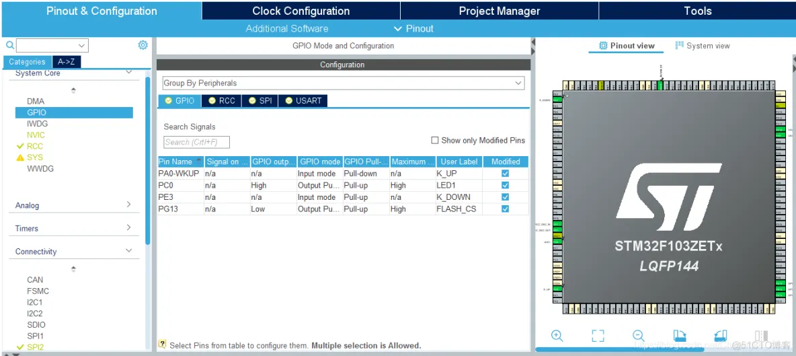This screenshot has width=796, height=356.
Task: Sort table by User Label column
Action: [459, 162]
